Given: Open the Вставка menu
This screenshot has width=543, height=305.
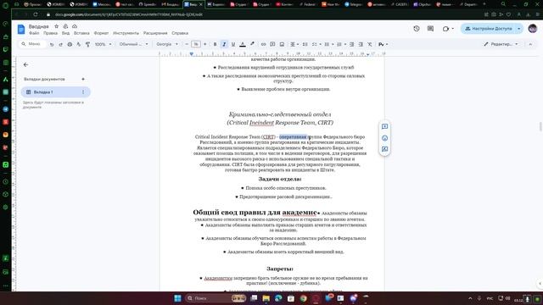Looking at the screenshot, I should click(x=81, y=33).
